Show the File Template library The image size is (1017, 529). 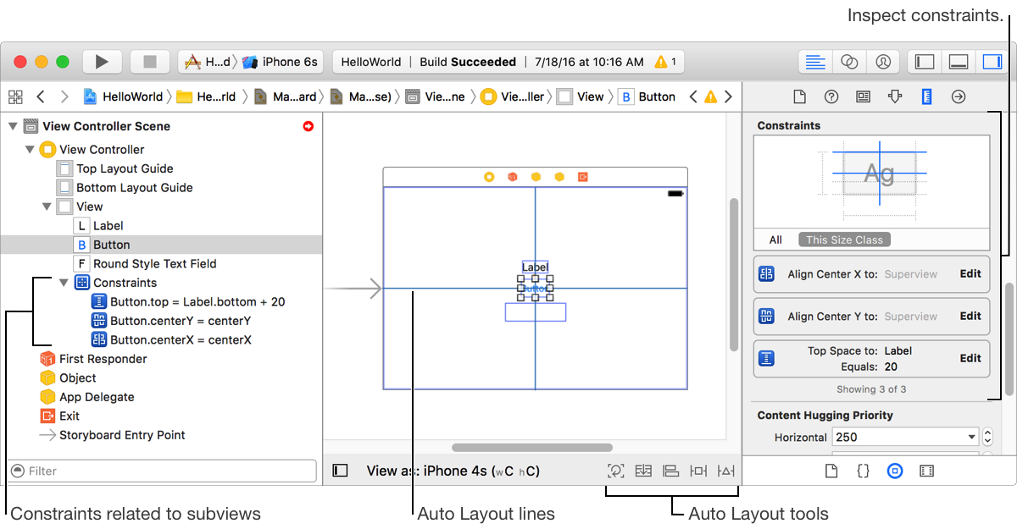point(831,471)
